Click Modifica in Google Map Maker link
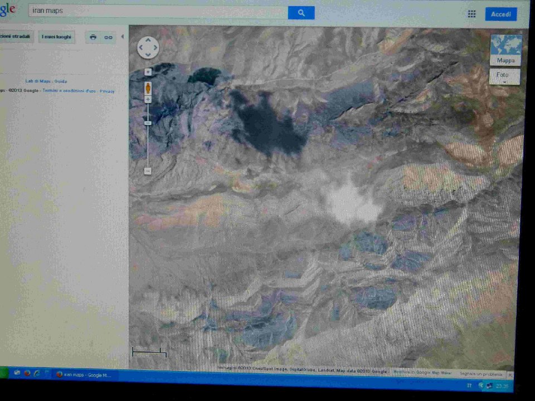The height and width of the screenshot is (401, 535). 422,373
